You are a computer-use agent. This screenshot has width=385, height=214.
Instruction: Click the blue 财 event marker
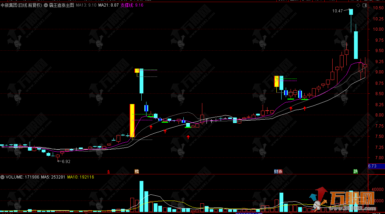tap(276, 172)
